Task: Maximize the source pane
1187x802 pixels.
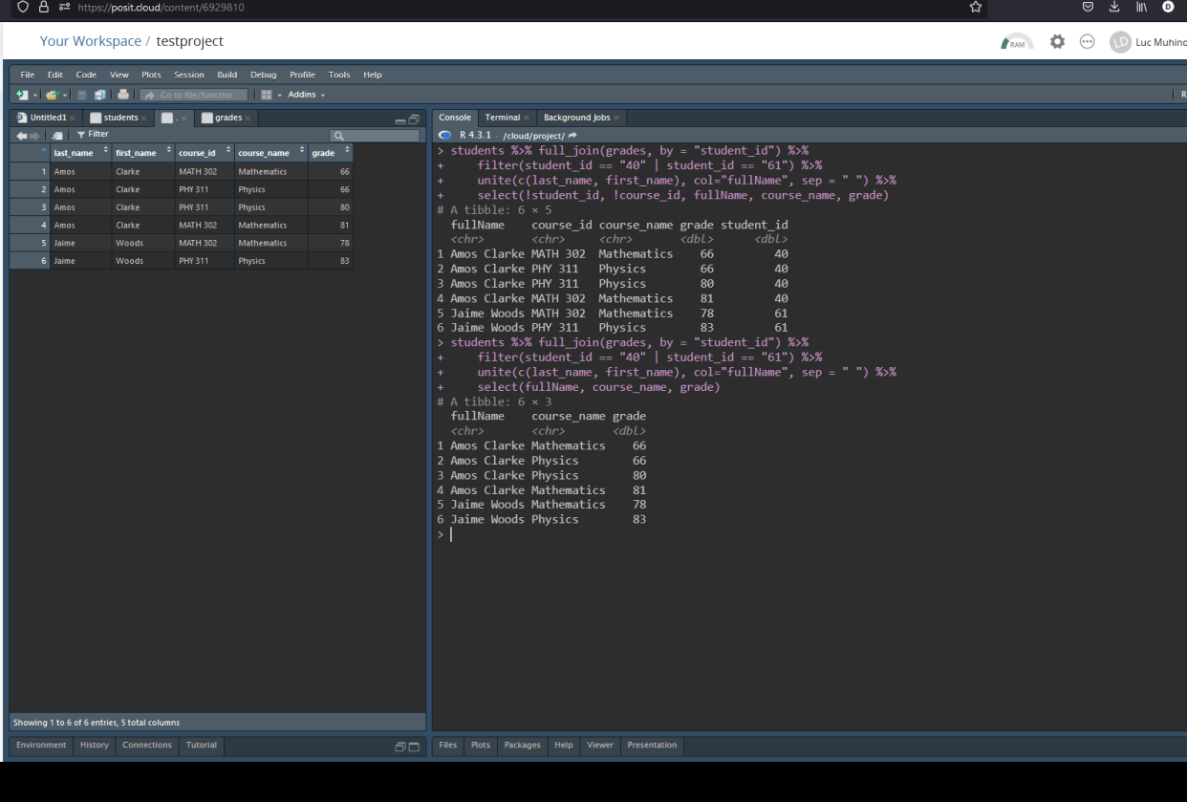Action: click(414, 119)
